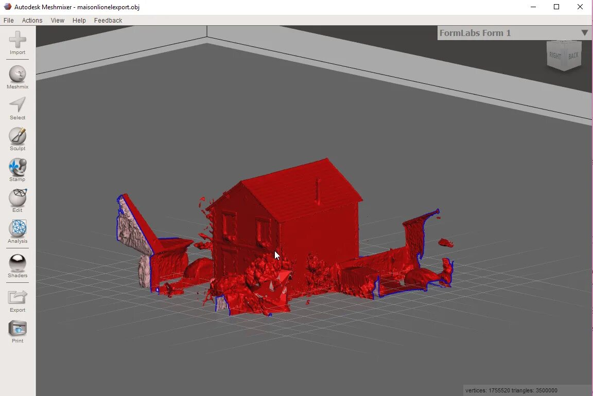Open the Help menu
The height and width of the screenshot is (396, 593).
pos(79,21)
